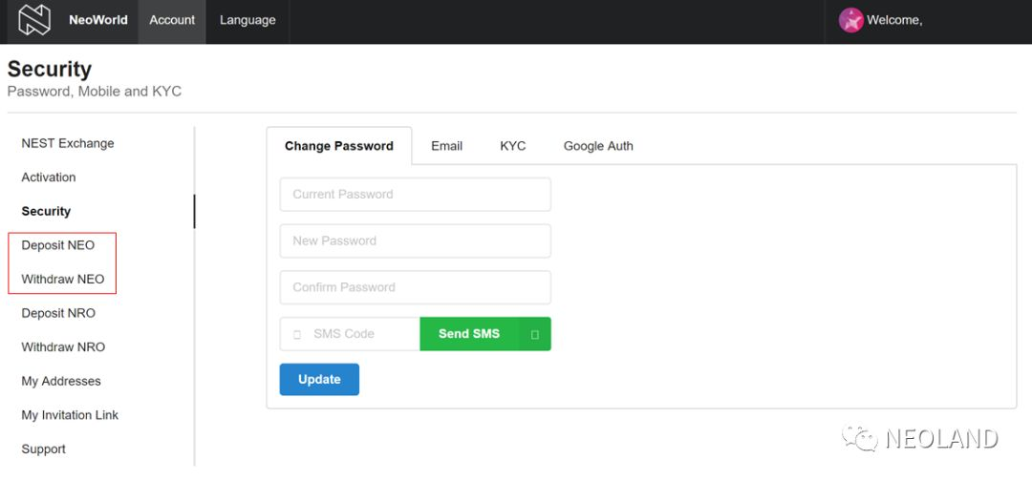Viewport: 1032px width, 481px height.
Task: Open My Invitation Link
Action: (70, 415)
